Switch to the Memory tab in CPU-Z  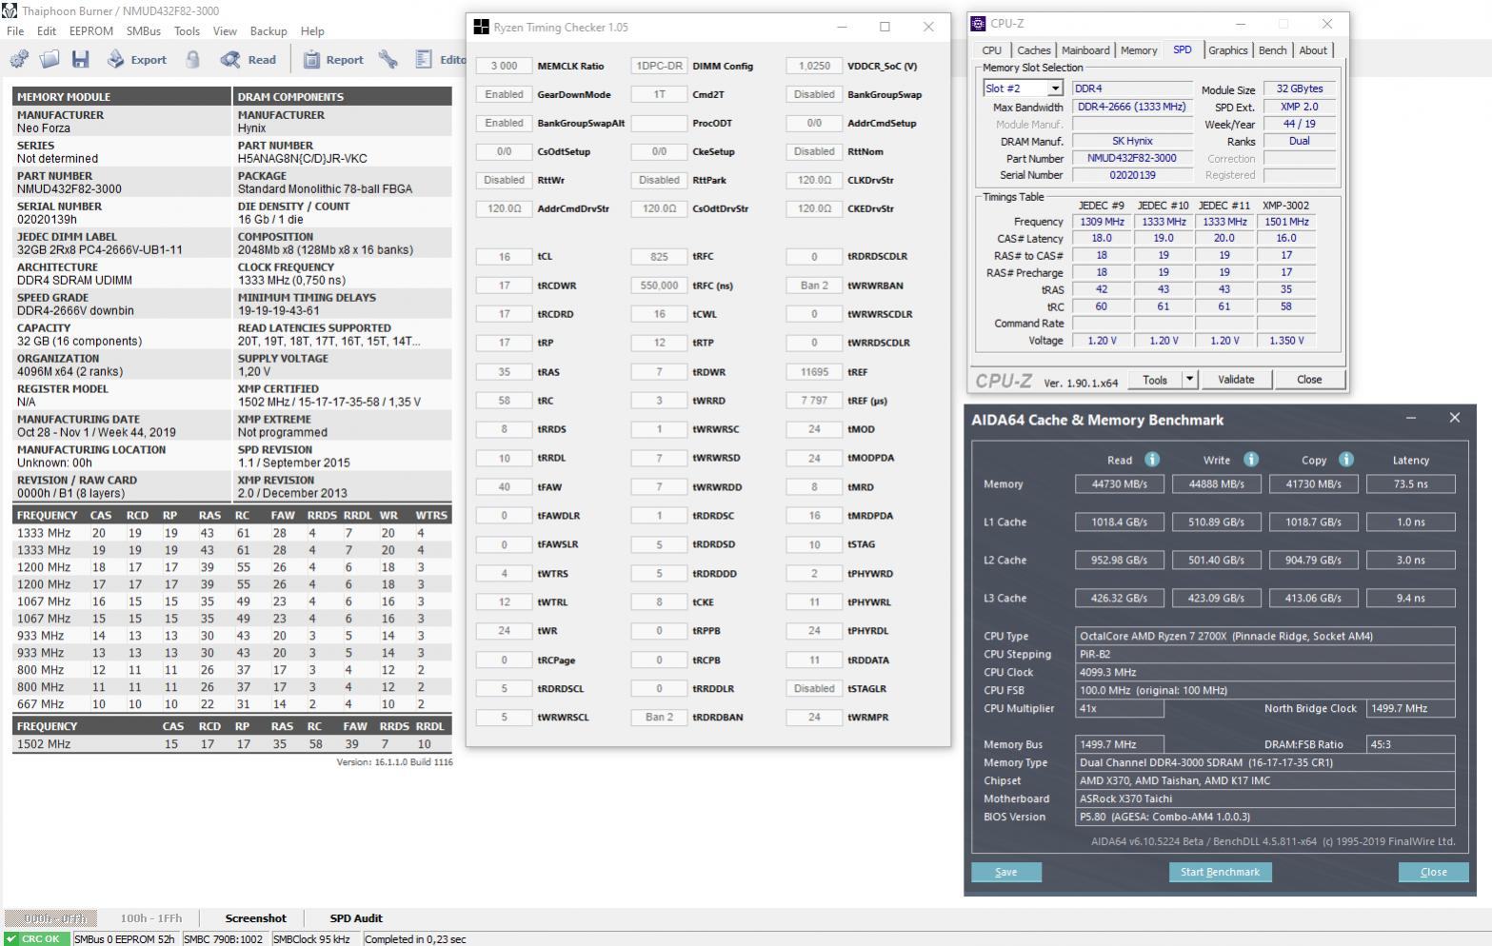click(1139, 50)
